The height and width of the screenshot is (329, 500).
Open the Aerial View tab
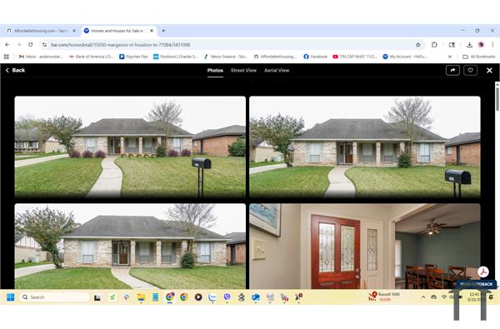click(x=277, y=71)
